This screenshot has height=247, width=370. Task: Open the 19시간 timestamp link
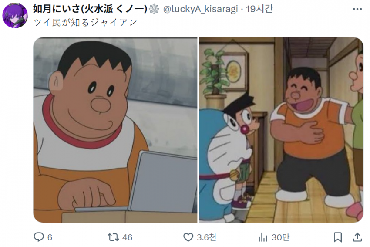259,9
